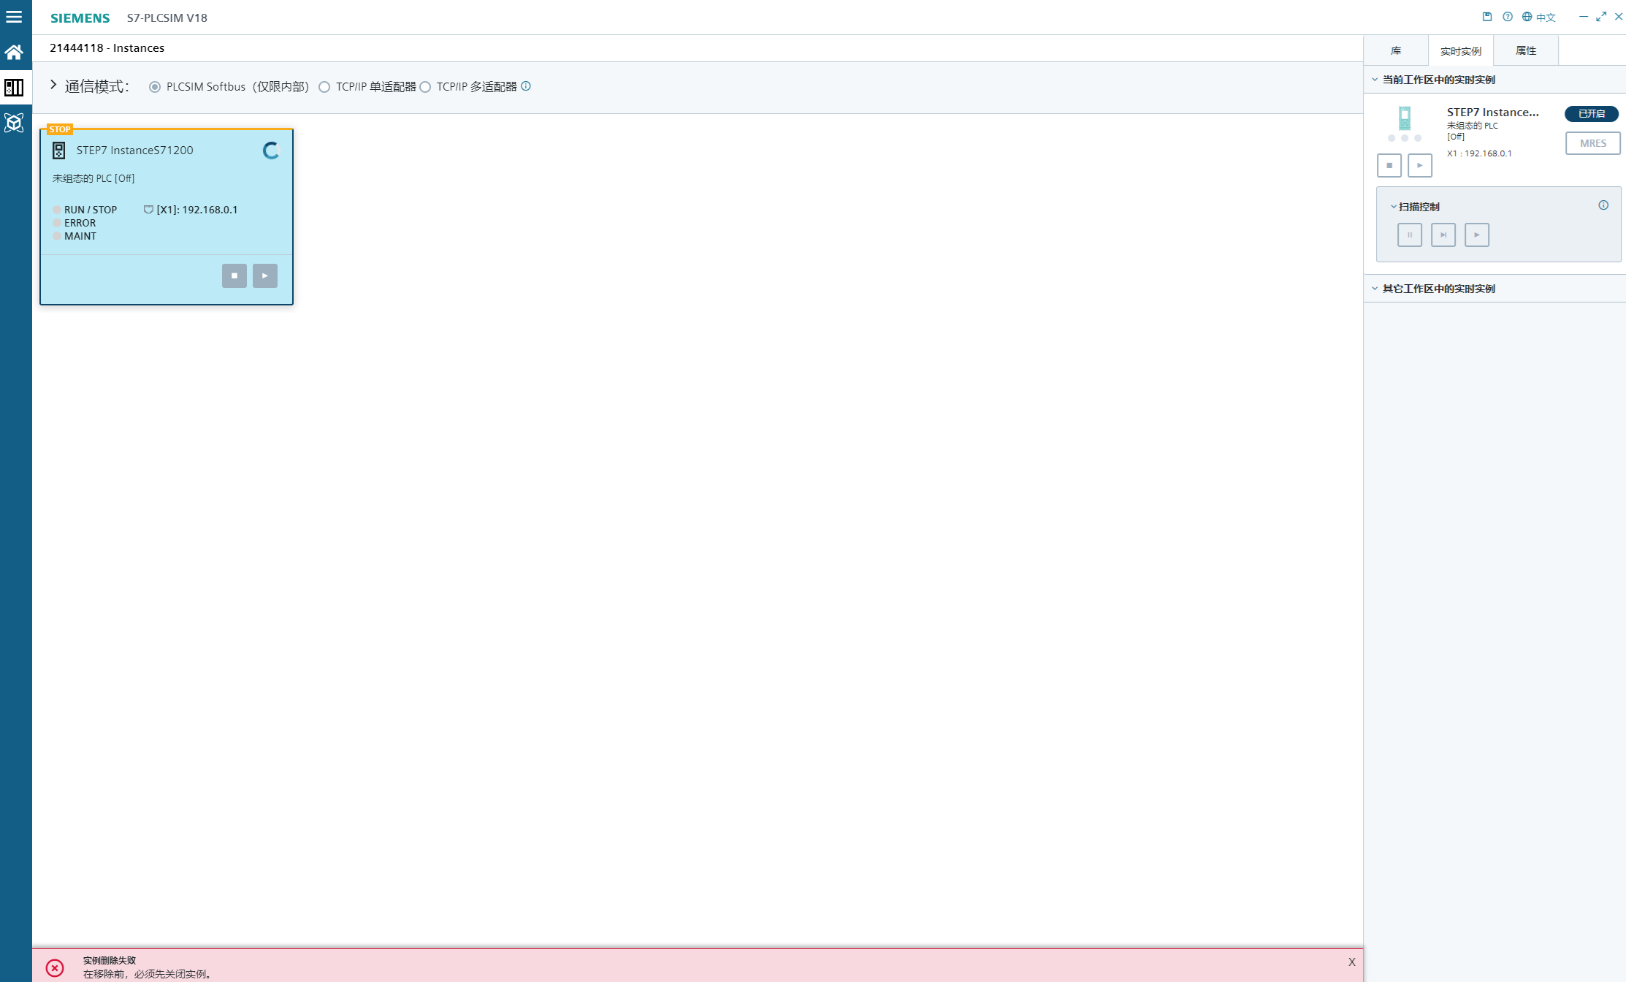Open the hamburger main menu
The width and height of the screenshot is (1626, 982).
[x=14, y=17]
